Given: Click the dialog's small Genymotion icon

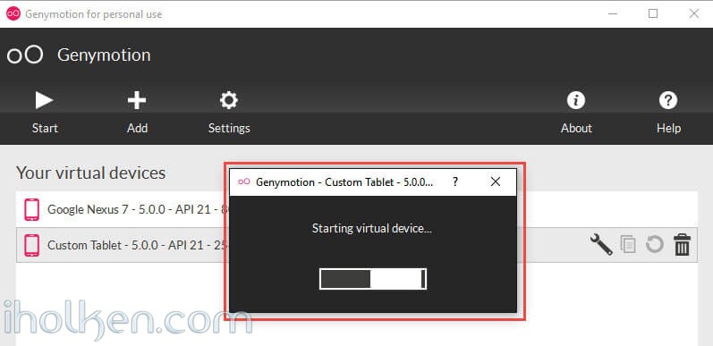Looking at the screenshot, I should (244, 181).
